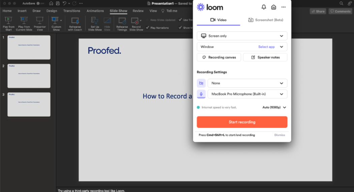The image size is (354, 192).
Task: Uncheck Play Narrations checkbox
Action: tap(148, 28)
